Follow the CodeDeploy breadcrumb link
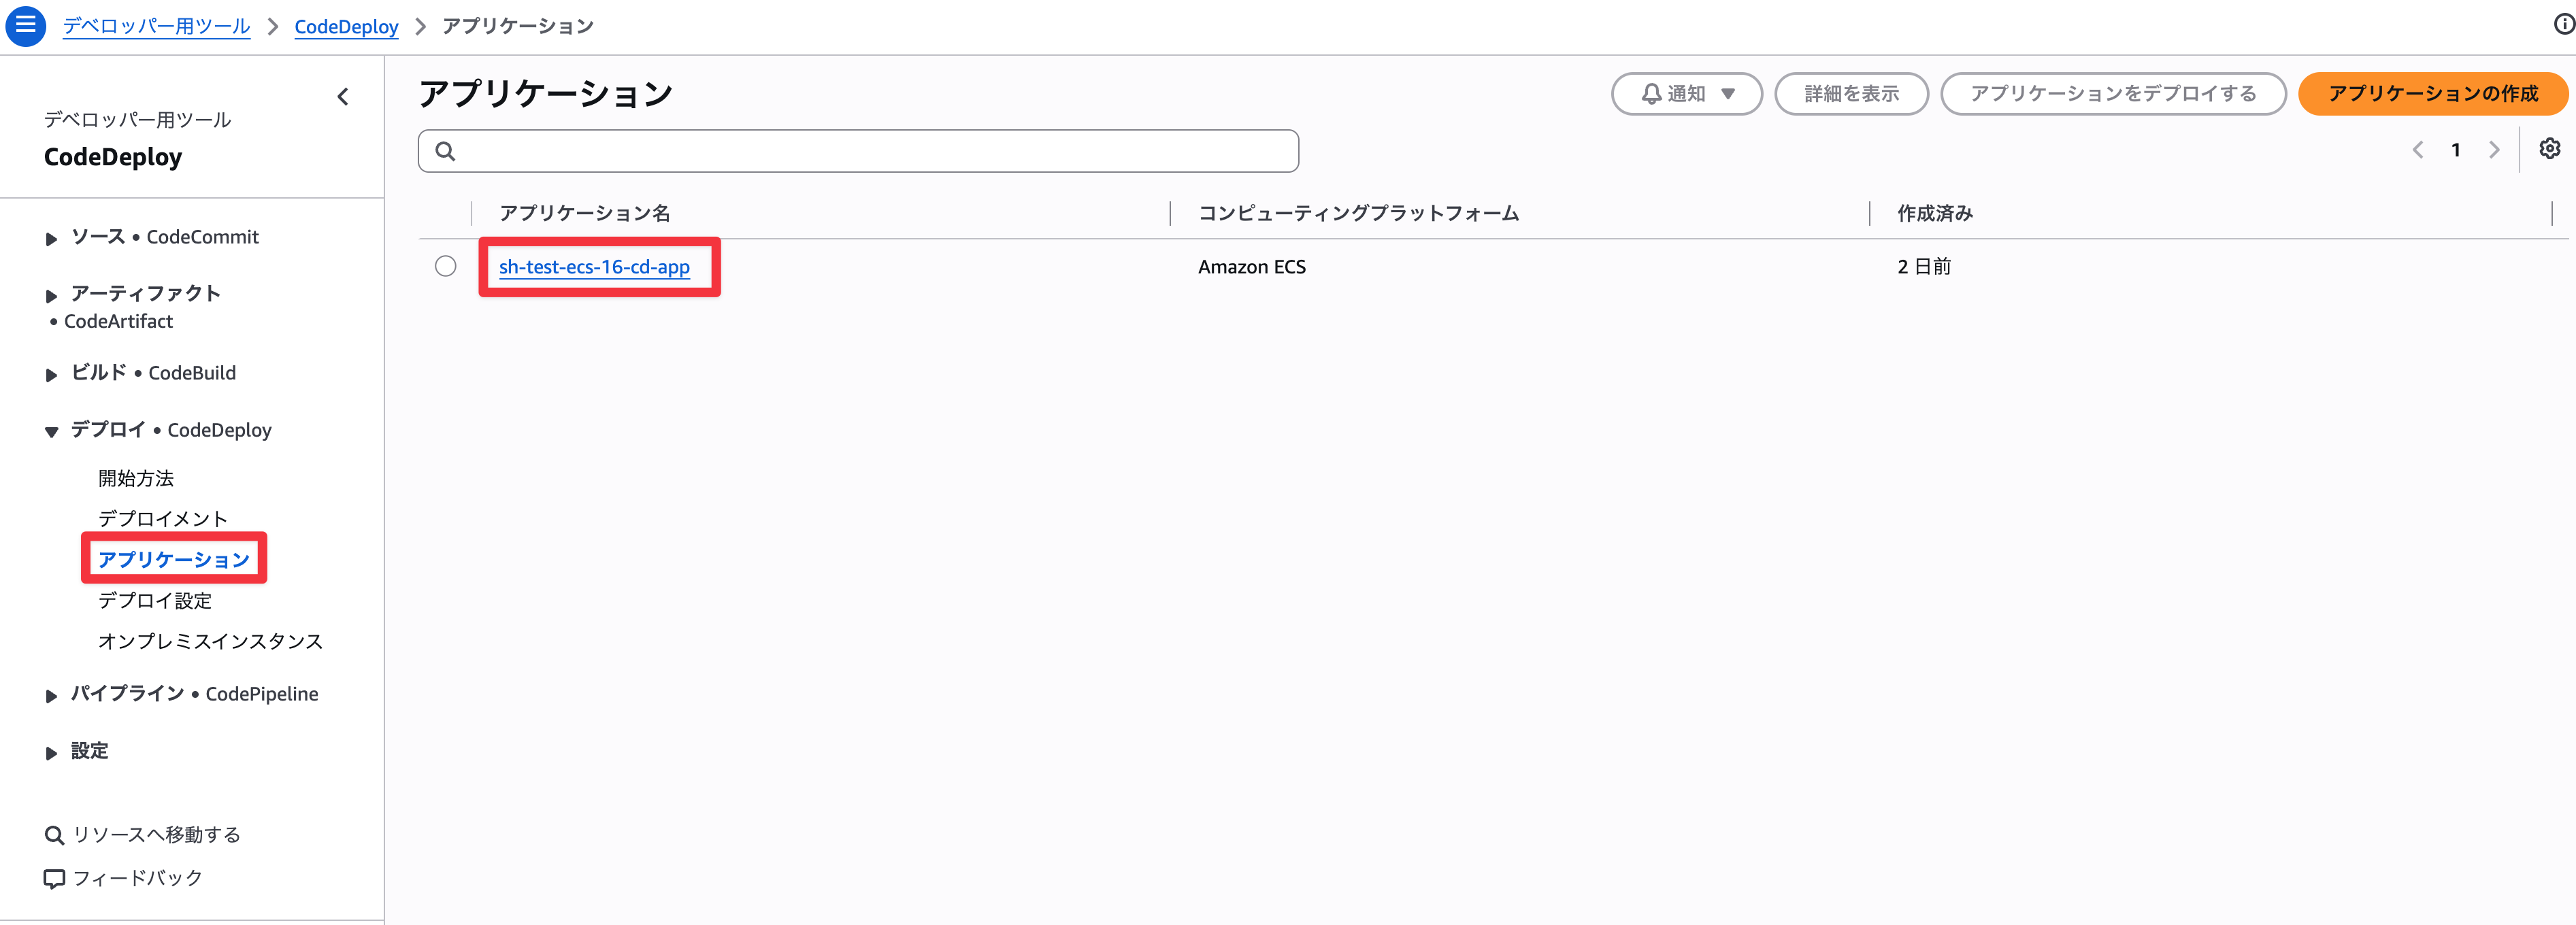This screenshot has height=925, width=2576. coord(346,26)
